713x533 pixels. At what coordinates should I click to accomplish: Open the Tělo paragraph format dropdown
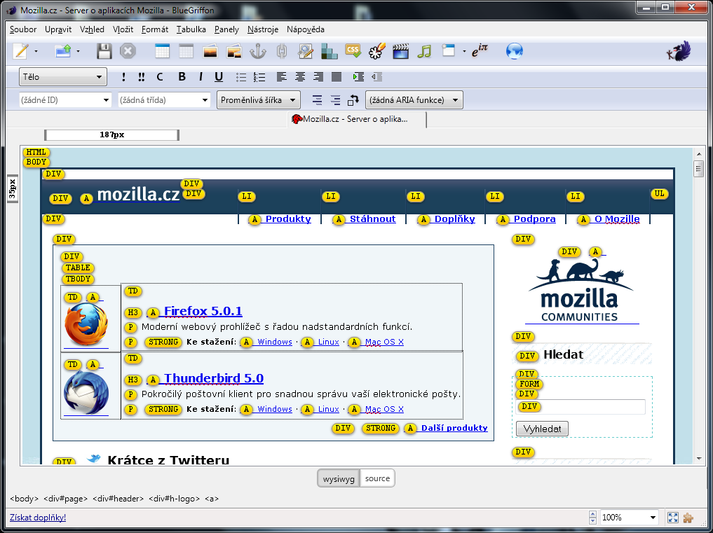(x=63, y=77)
